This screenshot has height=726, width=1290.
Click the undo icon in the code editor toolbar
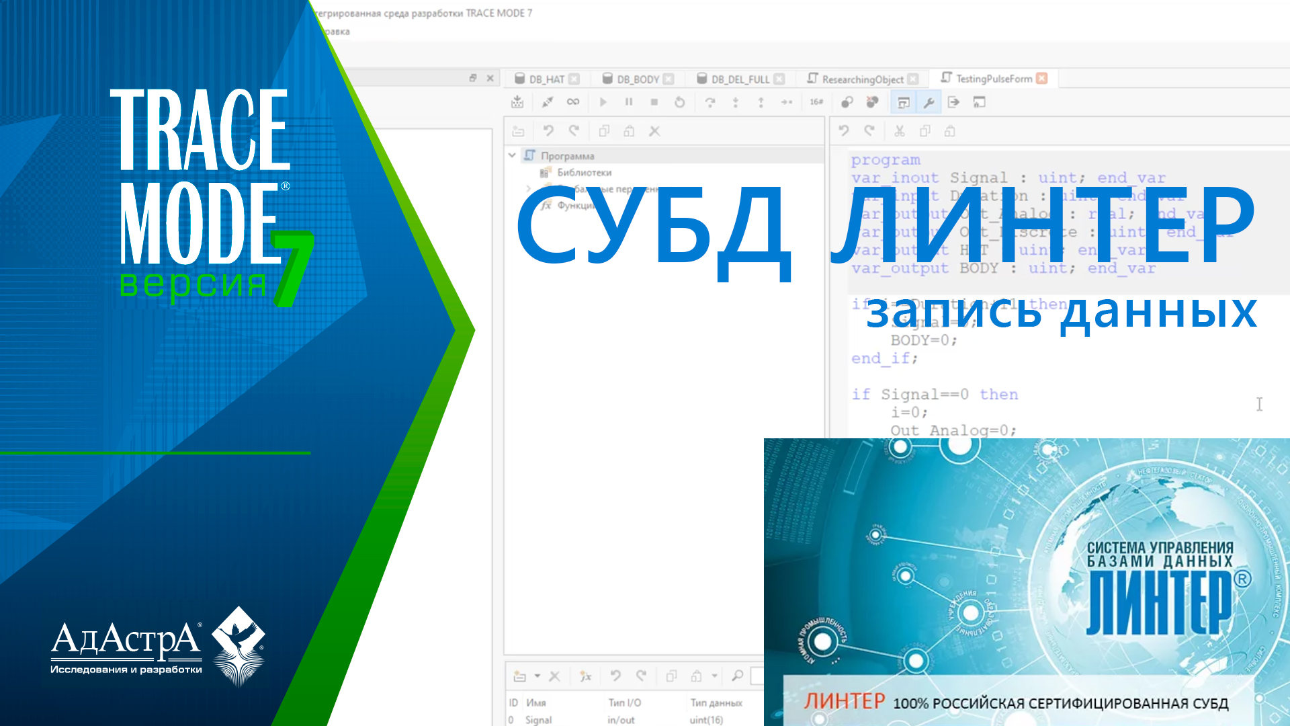(x=845, y=130)
